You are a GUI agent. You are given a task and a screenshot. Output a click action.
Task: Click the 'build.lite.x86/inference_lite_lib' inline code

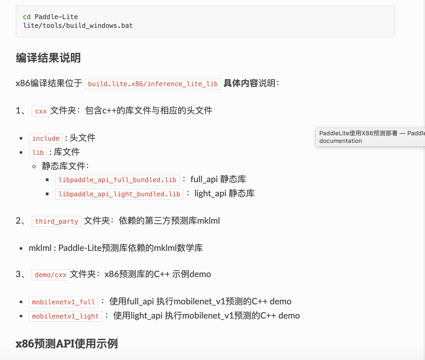(153, 84)
